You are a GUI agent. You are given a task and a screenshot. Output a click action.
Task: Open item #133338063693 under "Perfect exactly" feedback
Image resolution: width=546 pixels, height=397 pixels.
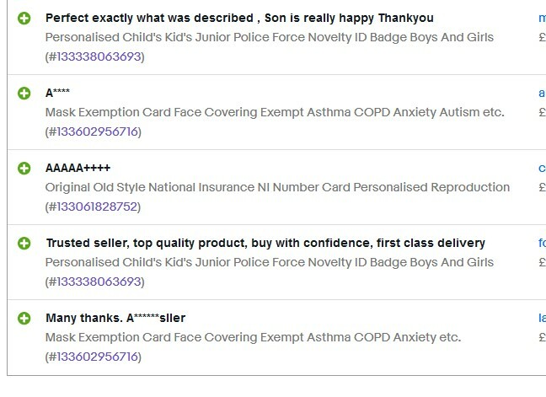(x=99, y=56)
